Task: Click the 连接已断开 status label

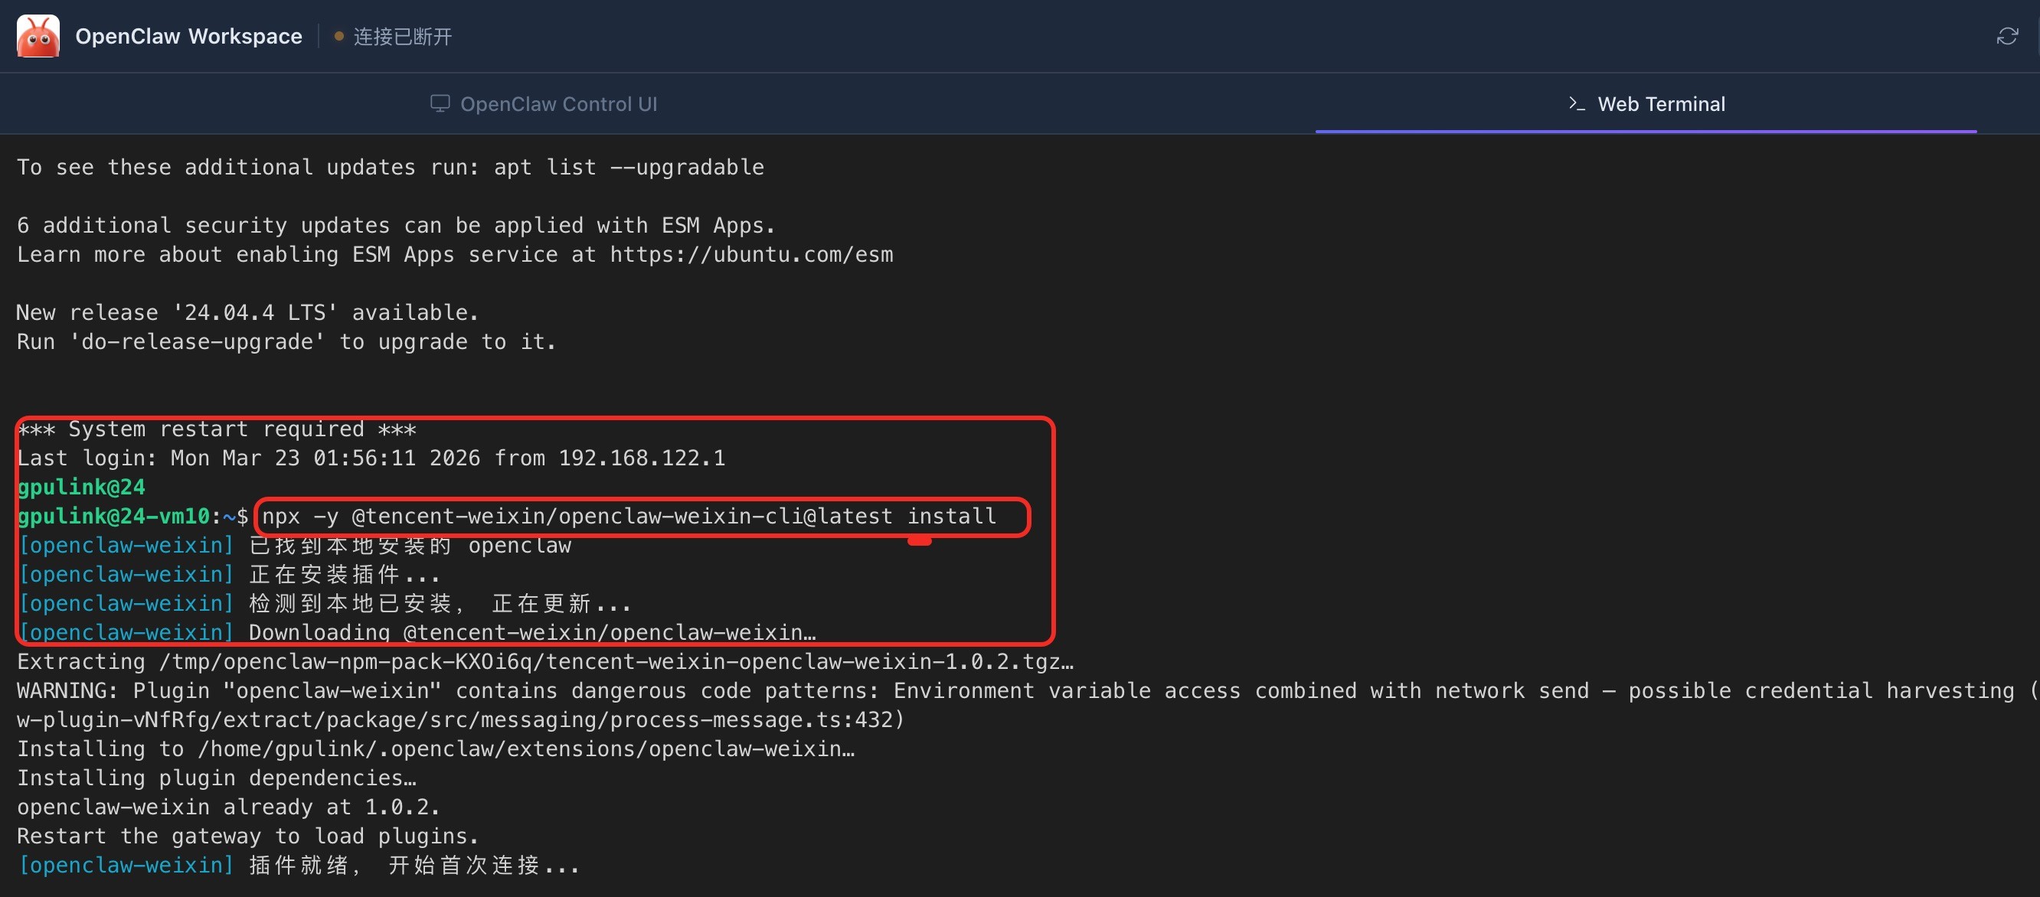Action: coord(402,37)
